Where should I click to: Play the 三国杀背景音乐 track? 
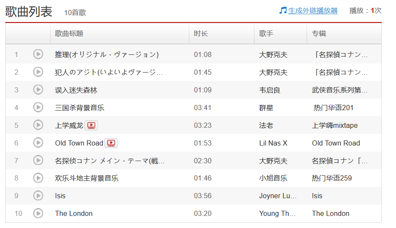[x=38, y=108]
